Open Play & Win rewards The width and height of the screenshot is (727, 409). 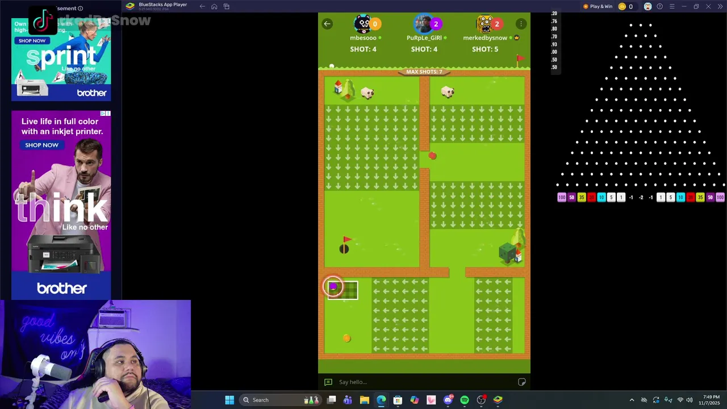598,6
